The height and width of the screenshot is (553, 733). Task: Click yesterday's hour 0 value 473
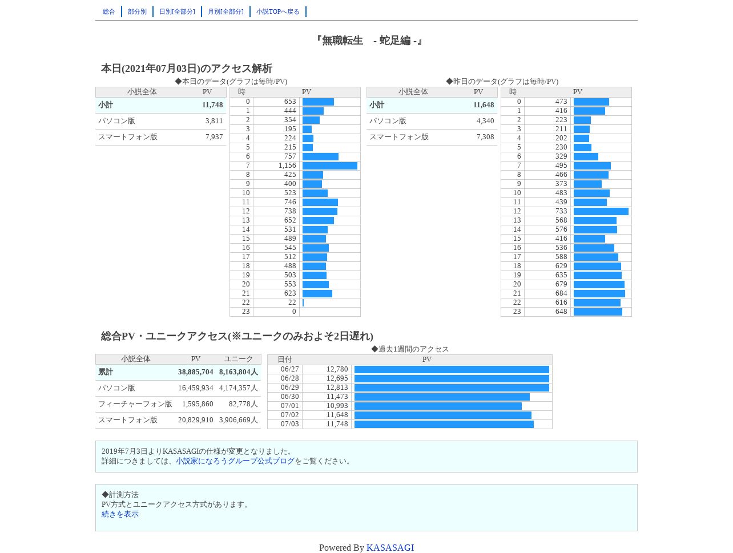(x=561, y=102)
